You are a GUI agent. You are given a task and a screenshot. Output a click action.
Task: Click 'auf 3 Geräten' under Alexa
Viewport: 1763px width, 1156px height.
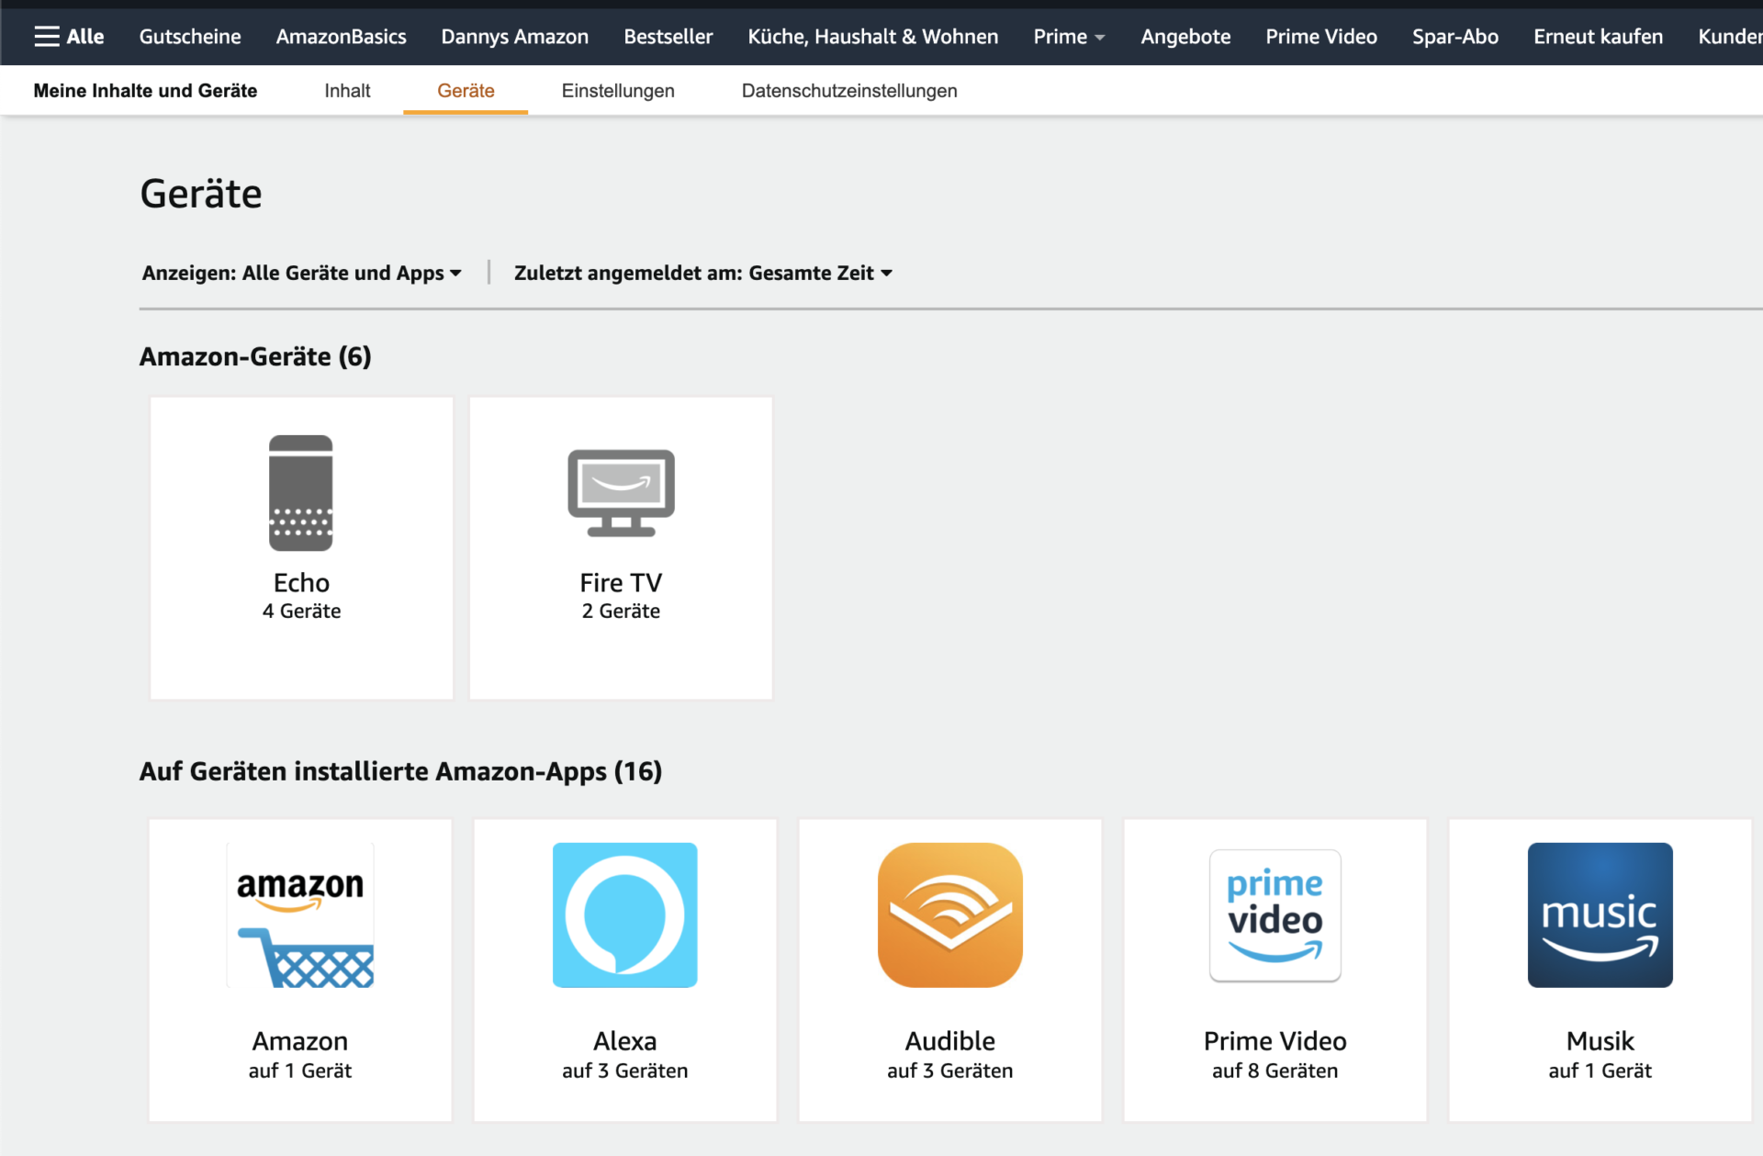pyautogui.click(x=625, y=1071)
